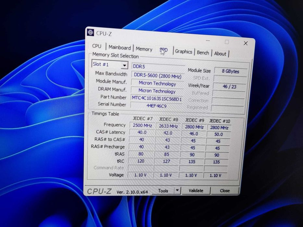
Task: Click the DRAM Manuf. Micron Technology value
Action: coord(157,91)
